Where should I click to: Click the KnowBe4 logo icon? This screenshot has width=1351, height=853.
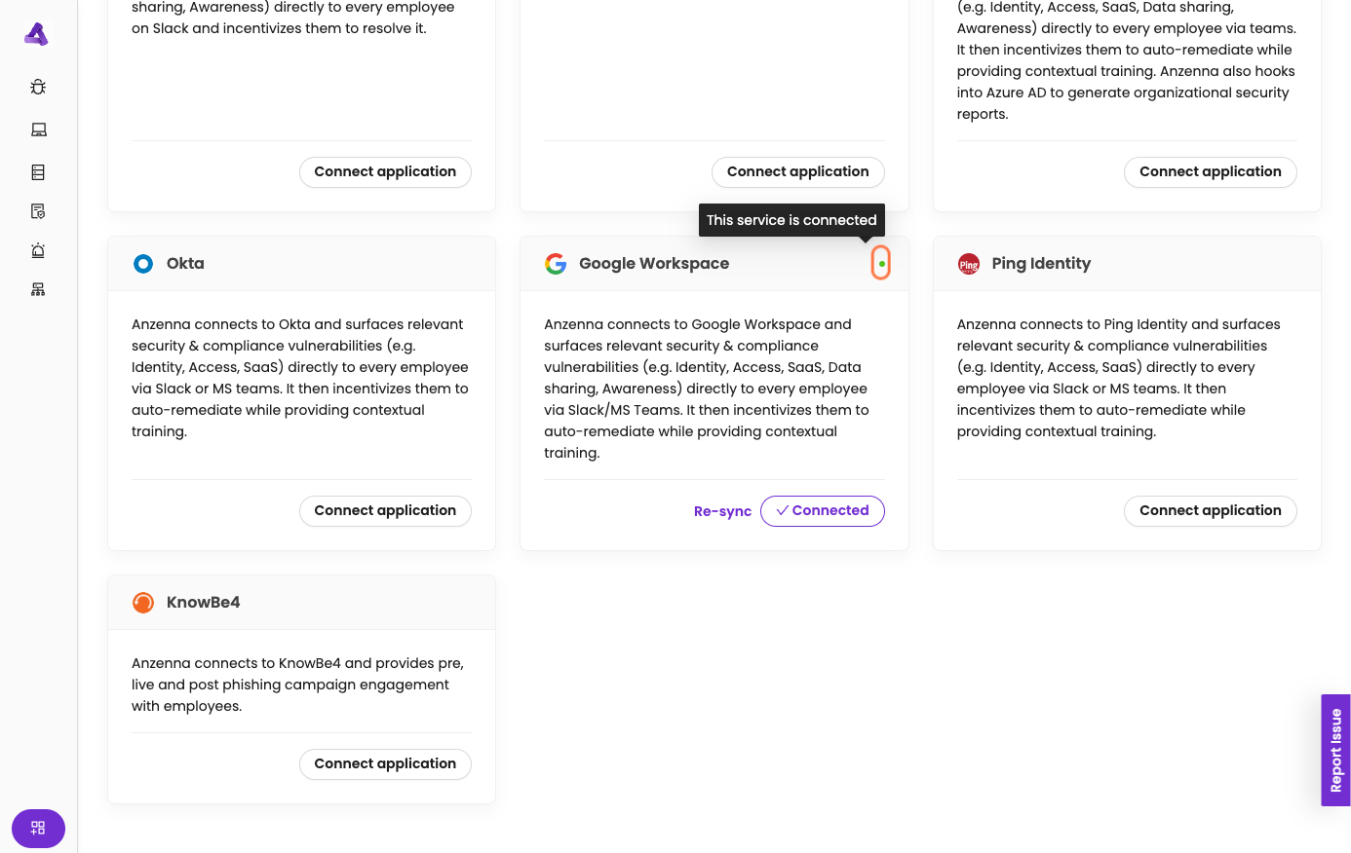coord(143,603)
